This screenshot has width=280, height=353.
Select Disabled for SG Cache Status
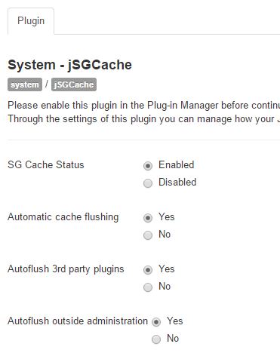(148, 183)
